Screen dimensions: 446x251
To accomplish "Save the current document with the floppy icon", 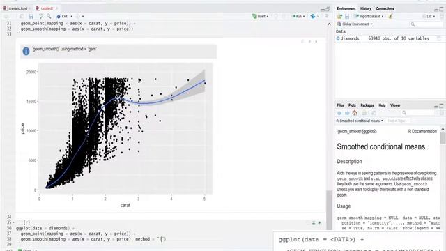I will (31, 17).
